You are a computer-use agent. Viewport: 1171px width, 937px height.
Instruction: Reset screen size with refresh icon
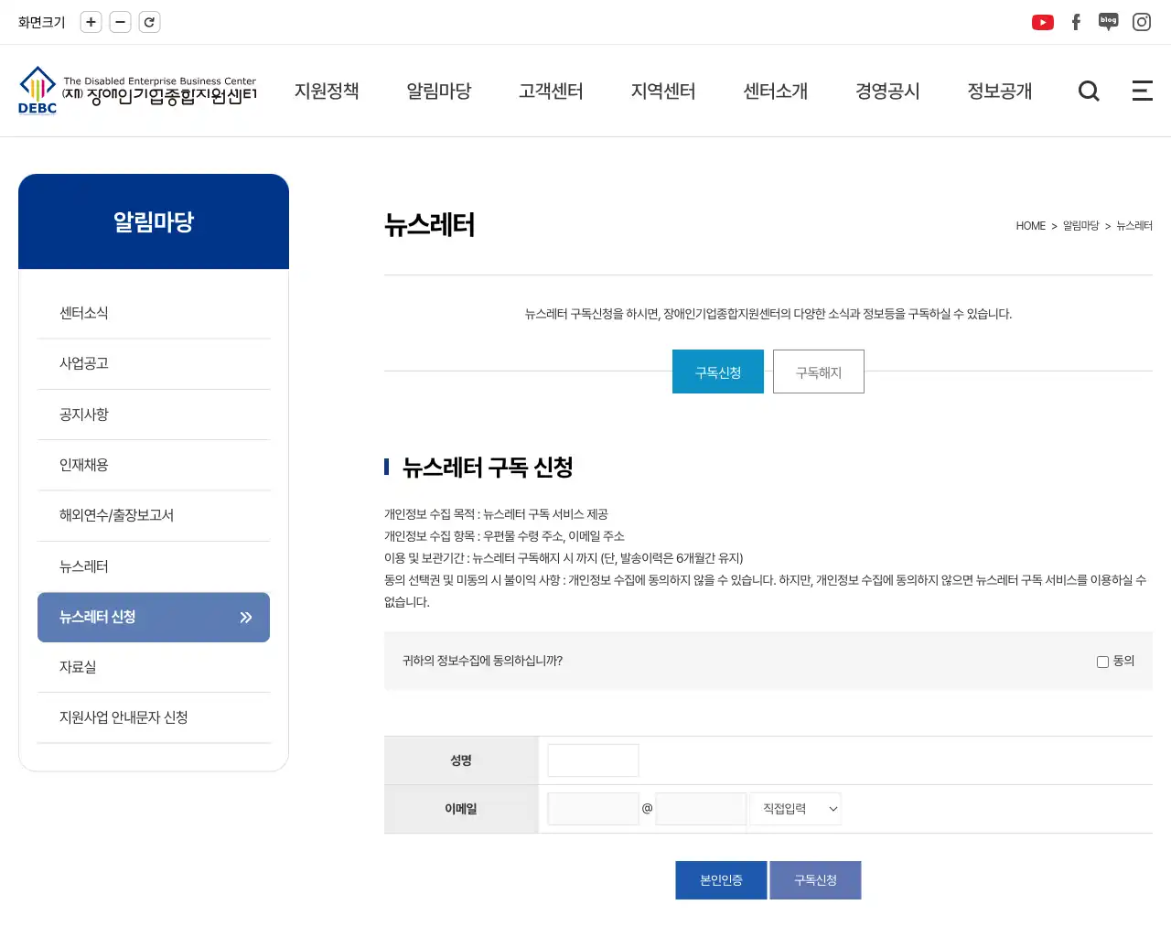pyautogui.click(x=149, y=22)
